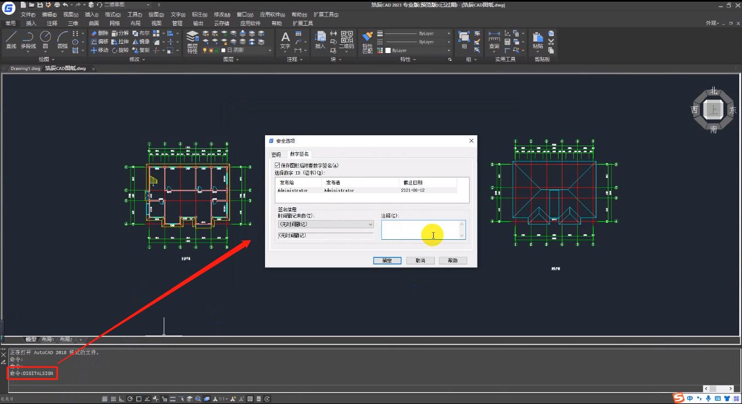Add a new layout with plus tab
Image resolution: width=742 pixels, height=404 pixels.
coord(80,339)
